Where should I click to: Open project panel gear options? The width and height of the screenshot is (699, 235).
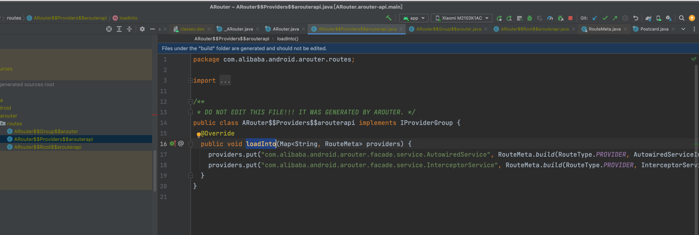click(x=142, y=29)
